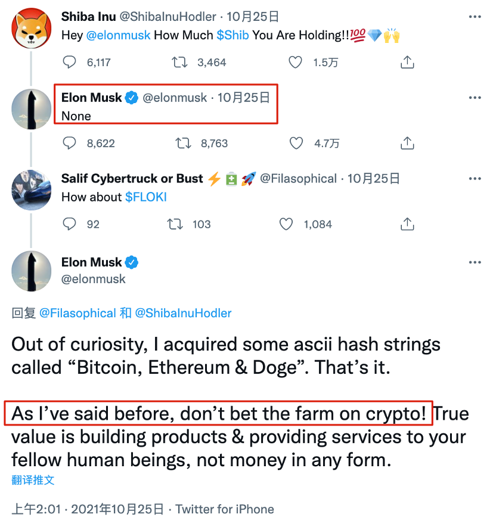
Task: Open @Filasophical in the reply-to line
Action: tap(77, 313)
